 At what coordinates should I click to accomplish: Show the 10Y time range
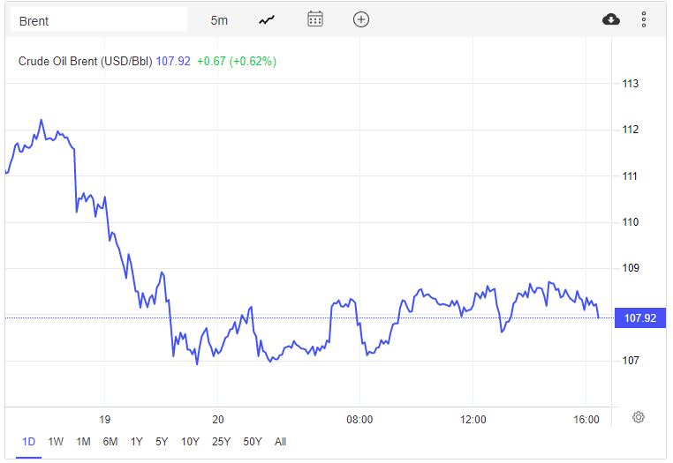click(190, 441)
